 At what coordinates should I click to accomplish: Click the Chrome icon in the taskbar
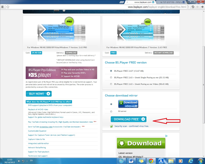coord(151,161)
